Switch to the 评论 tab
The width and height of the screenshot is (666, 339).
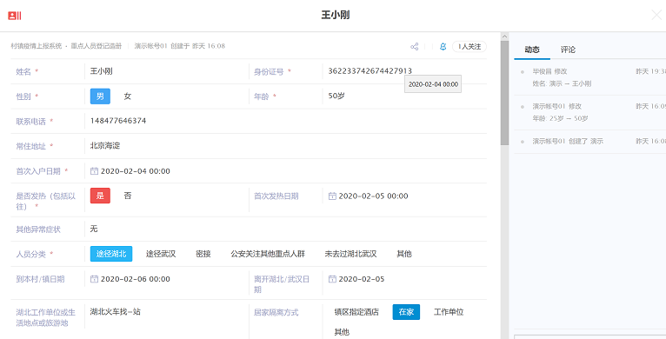click(x=568, y=50)
